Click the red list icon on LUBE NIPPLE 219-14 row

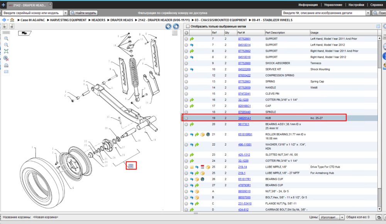coord(202,167)
